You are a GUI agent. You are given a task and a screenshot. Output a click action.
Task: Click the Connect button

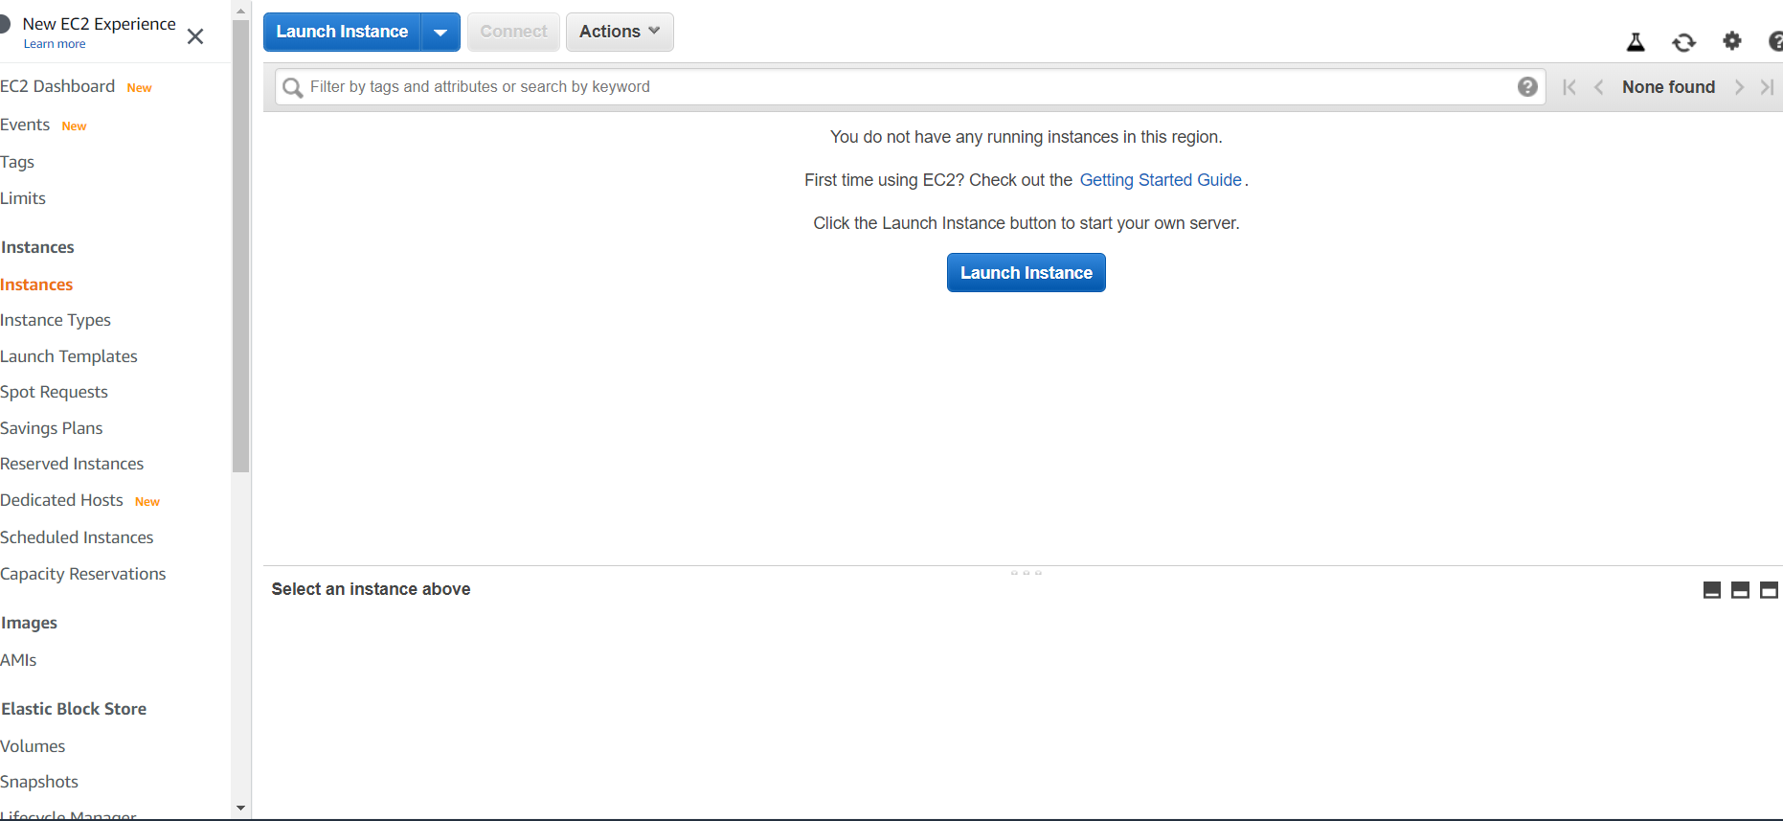pyautogui.click(x=513, y=32)
